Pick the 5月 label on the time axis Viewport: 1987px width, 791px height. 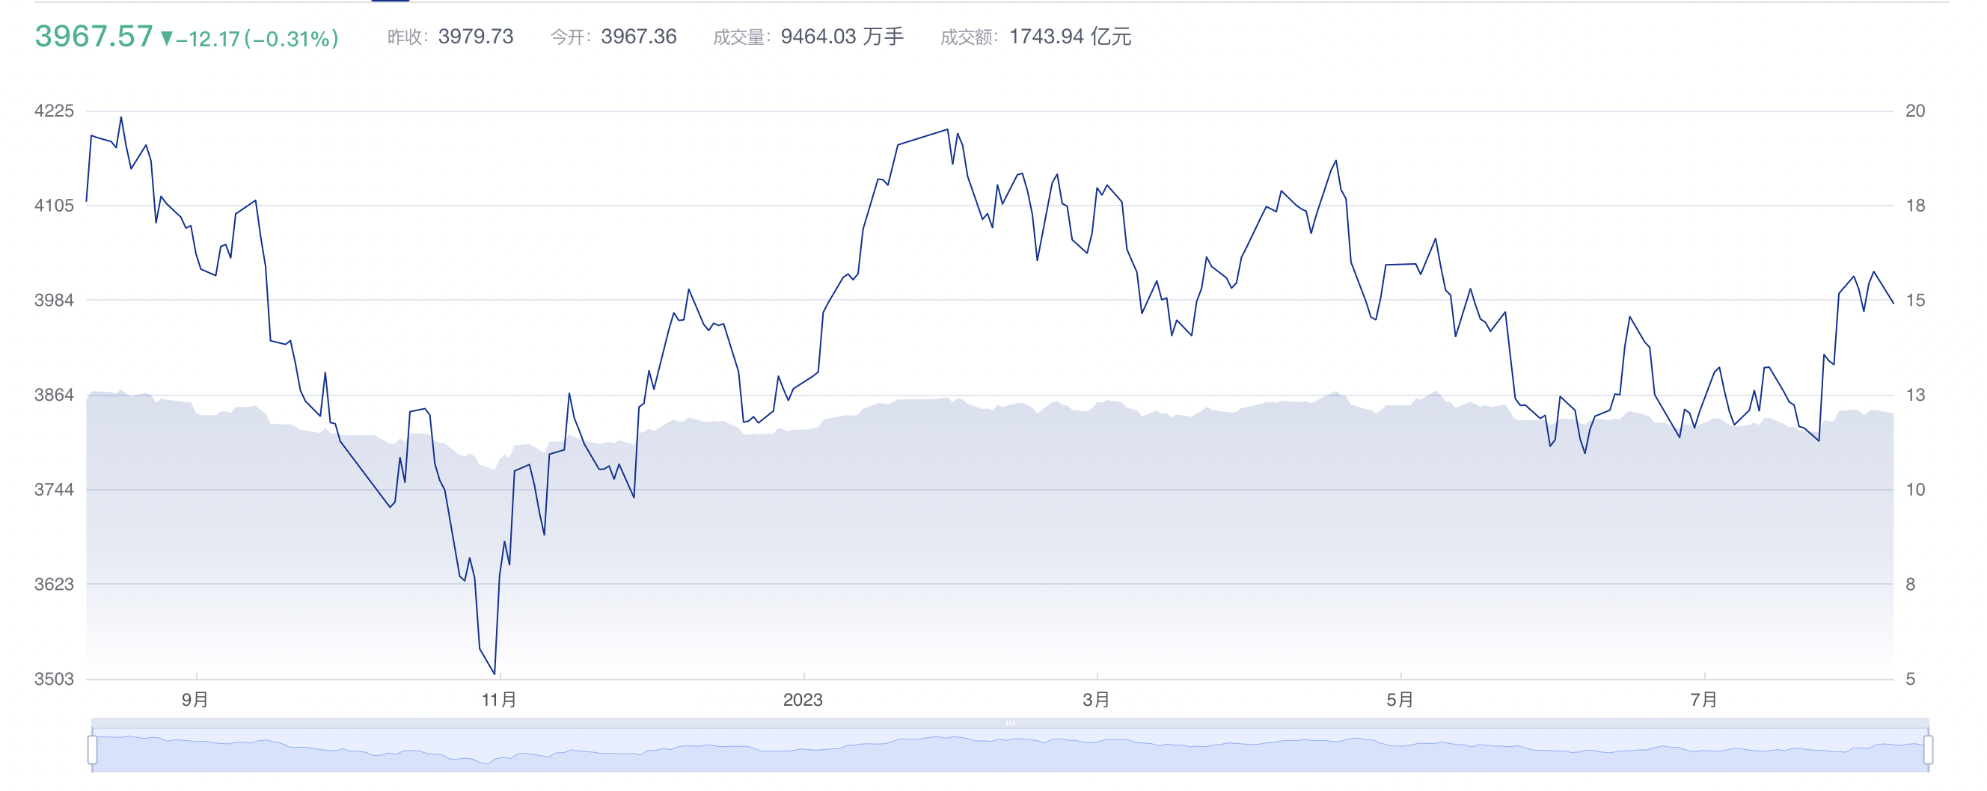pos(1400,699)
